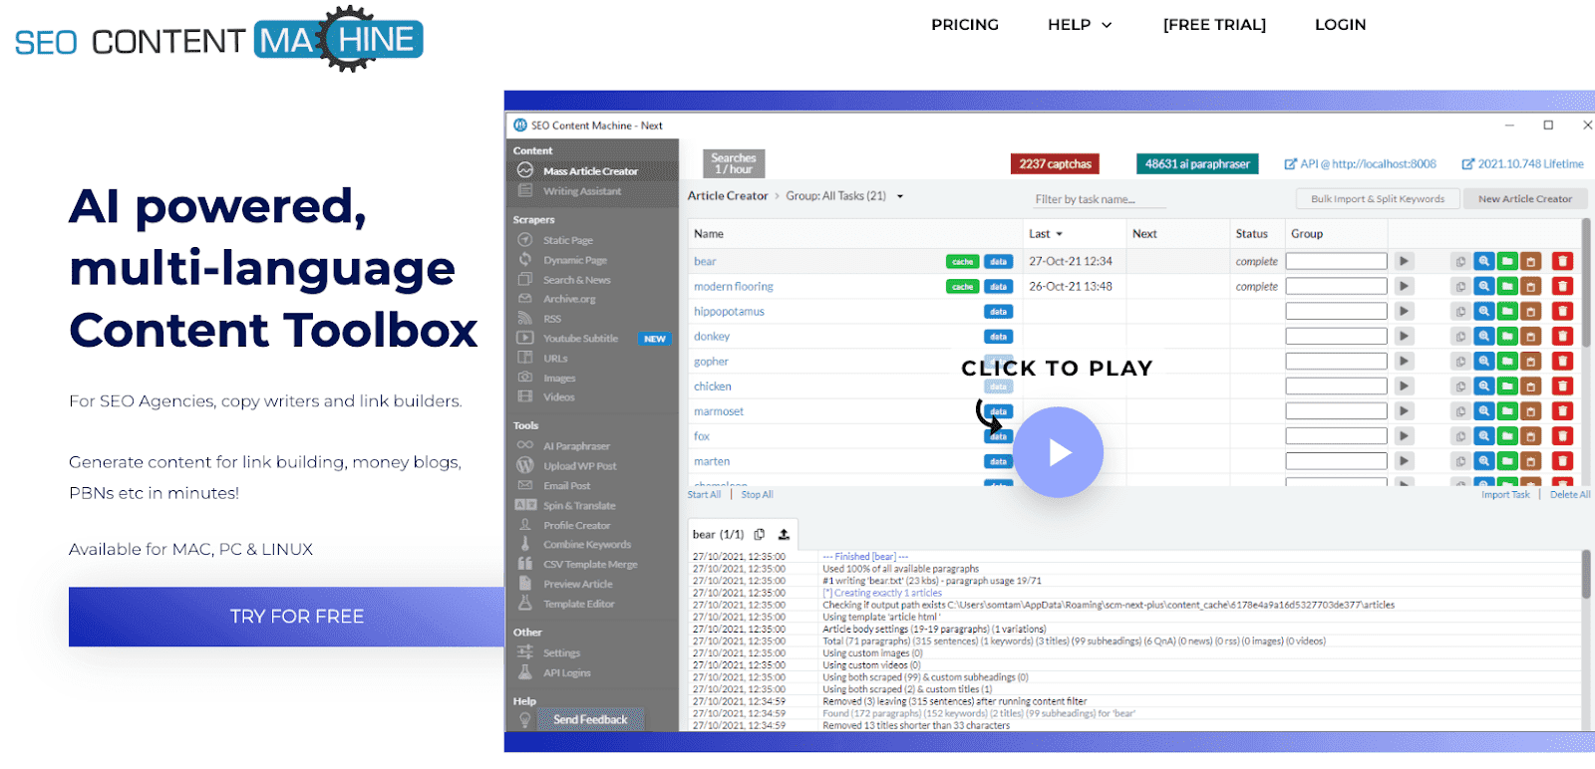Open the URLs scraper
The image size is (1595, 769).
pyautogui.click(x=555, y=359)
